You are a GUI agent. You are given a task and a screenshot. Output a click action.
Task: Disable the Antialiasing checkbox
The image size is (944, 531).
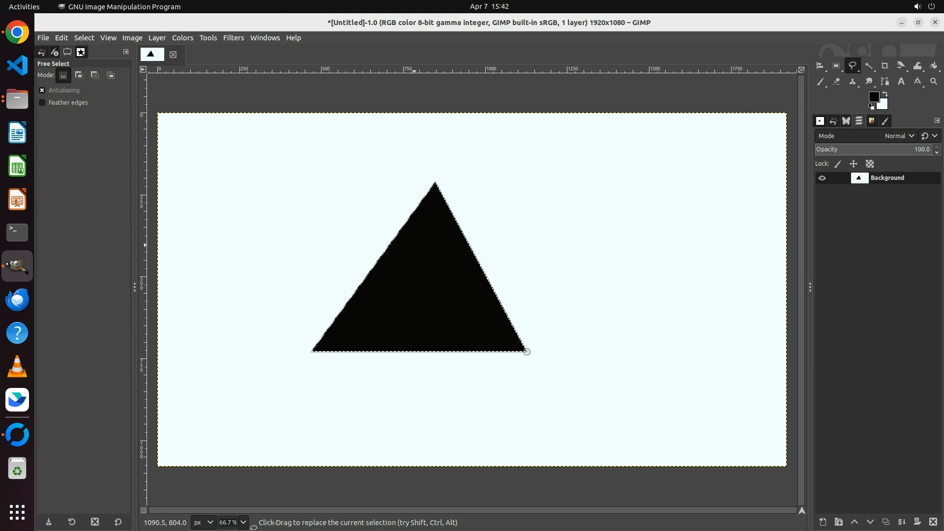pyautogui.click(x=42, y=90)
